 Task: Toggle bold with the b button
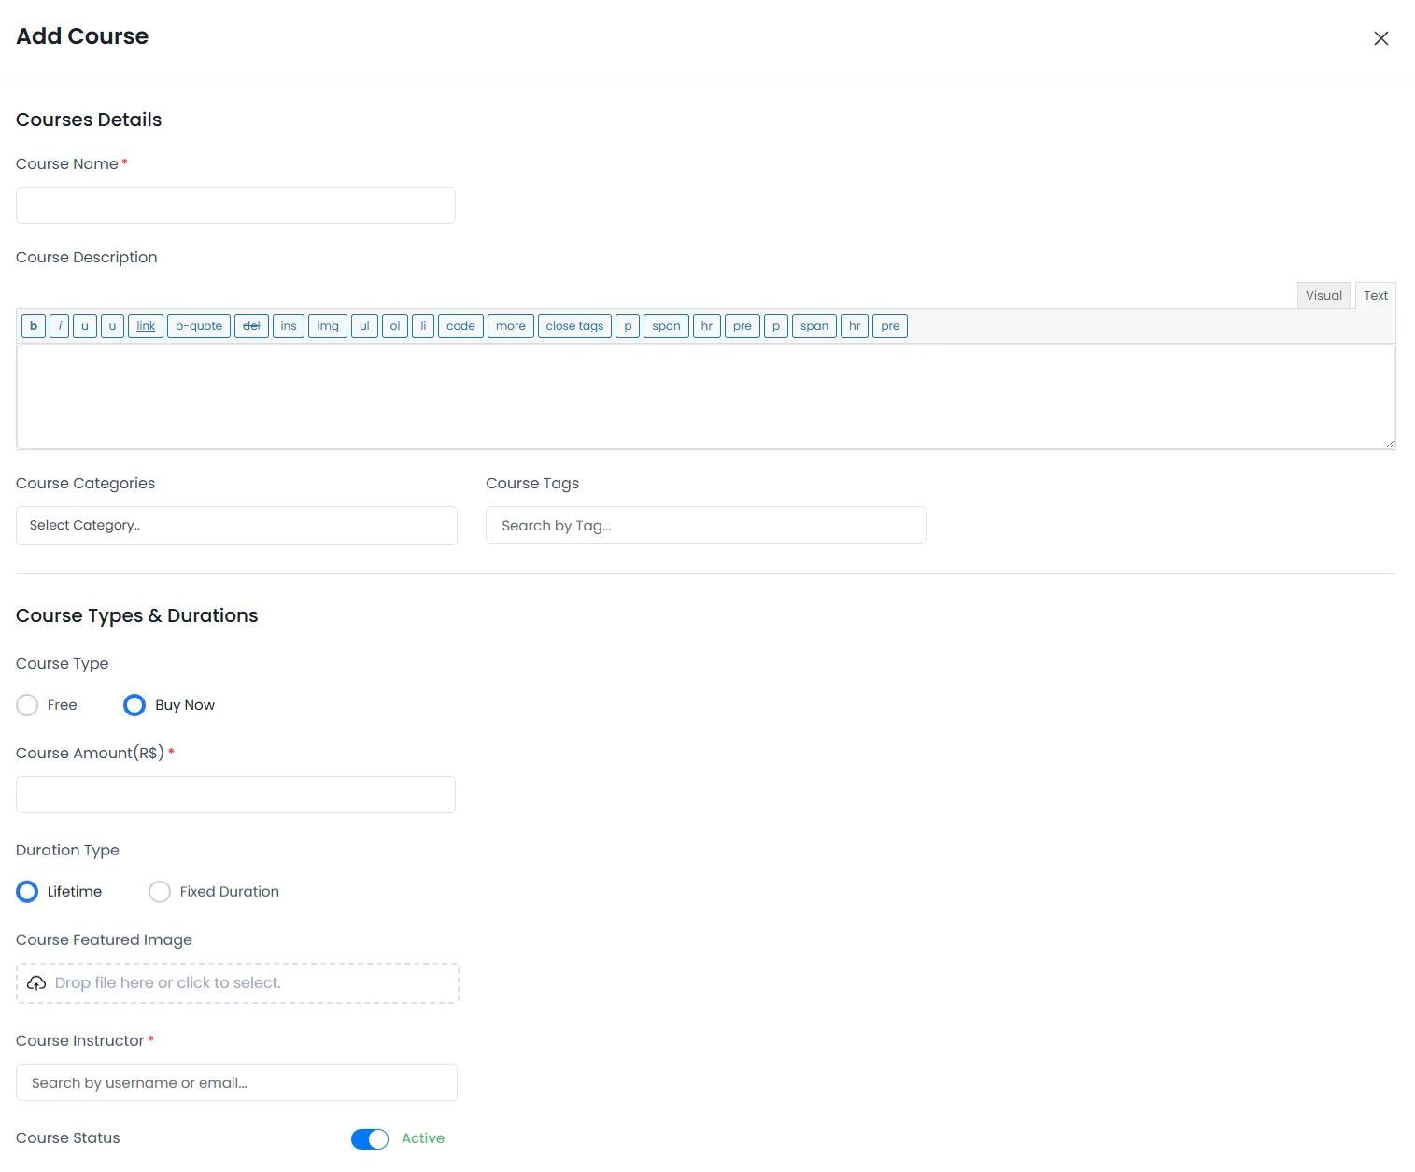(x=34, y=326)
